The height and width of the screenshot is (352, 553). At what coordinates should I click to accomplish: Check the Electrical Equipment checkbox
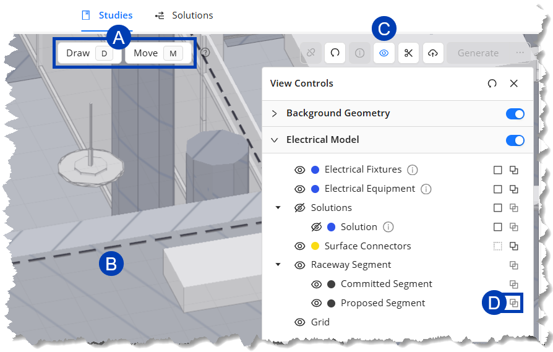tap(497, 189)
